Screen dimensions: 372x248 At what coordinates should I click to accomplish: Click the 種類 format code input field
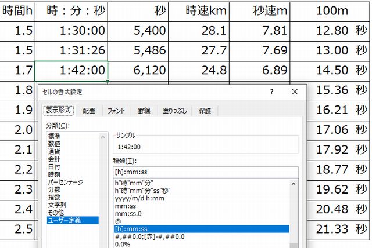coord(206,172)
